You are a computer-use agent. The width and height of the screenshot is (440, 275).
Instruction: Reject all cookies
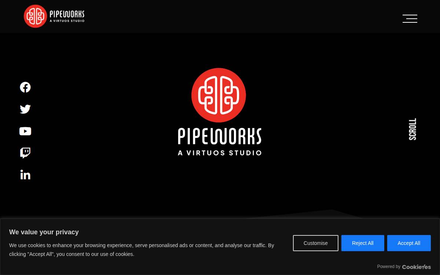363,243
